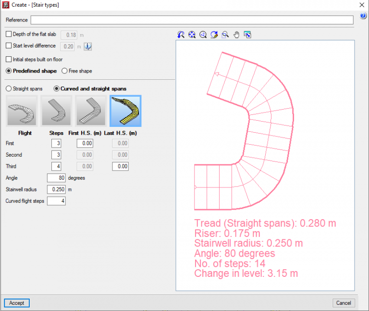Viewport: 369px width, 311px height.
Task: Click the disabled 0.20 level difference field
Action: [68, 46]
